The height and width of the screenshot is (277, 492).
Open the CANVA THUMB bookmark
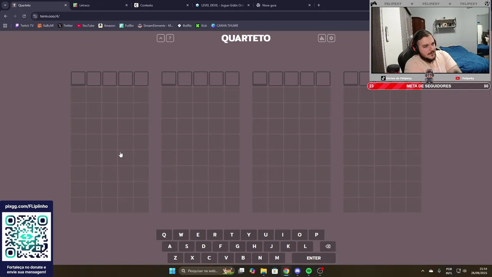click(x=224, y=25)
